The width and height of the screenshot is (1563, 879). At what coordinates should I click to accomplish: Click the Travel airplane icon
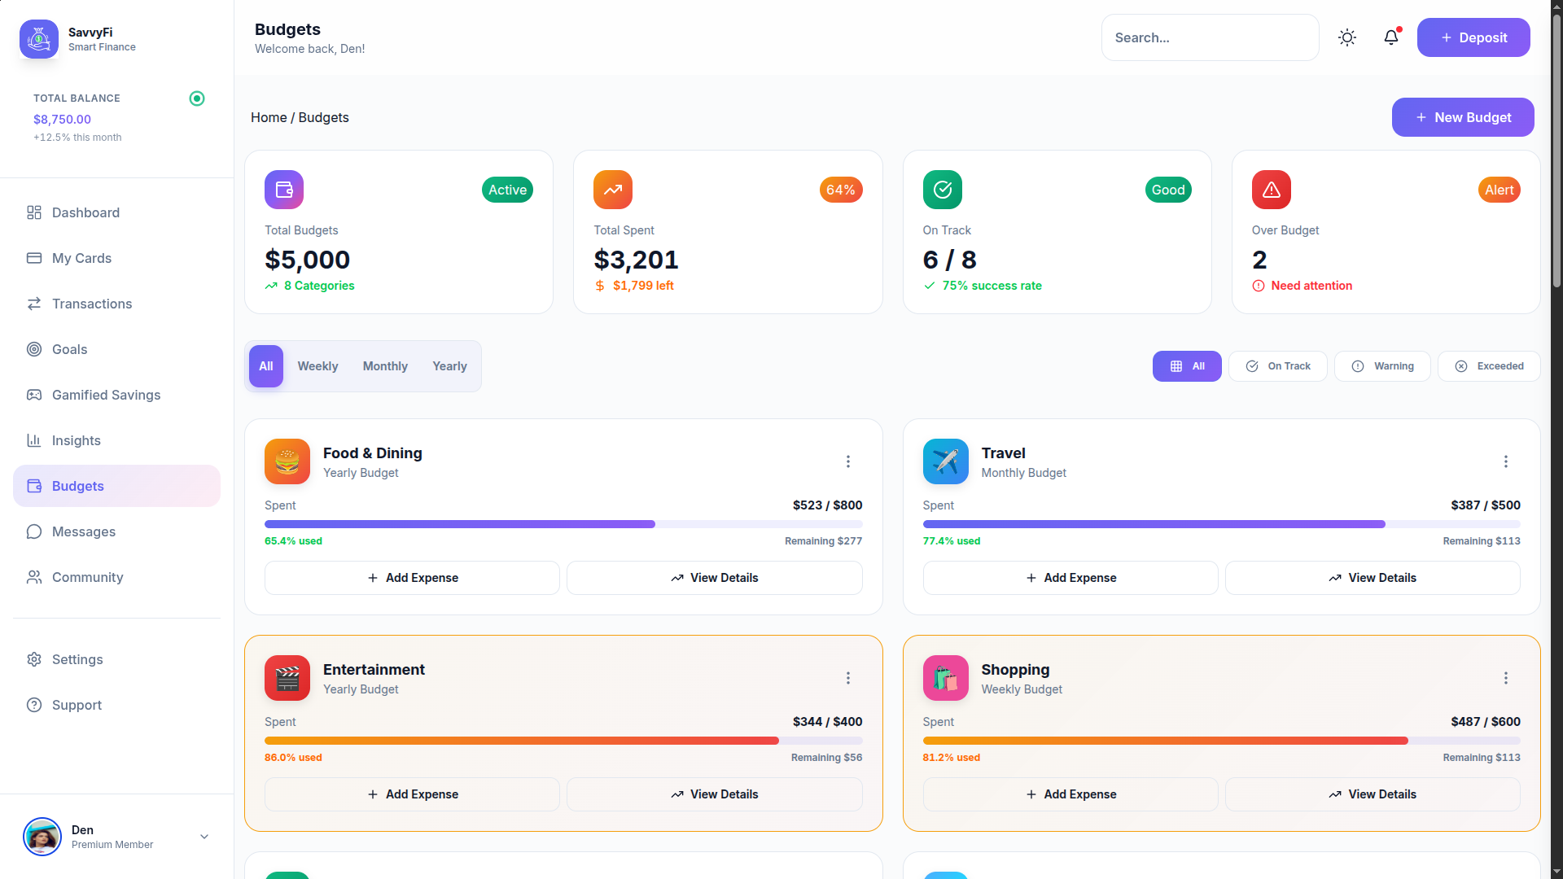point(945,461)
